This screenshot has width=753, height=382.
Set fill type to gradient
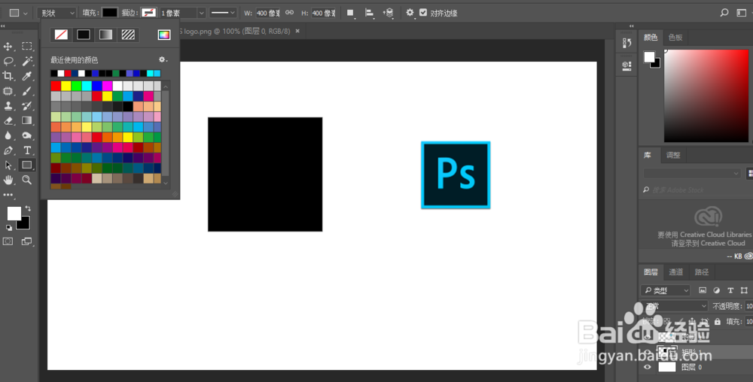(105, 35)
